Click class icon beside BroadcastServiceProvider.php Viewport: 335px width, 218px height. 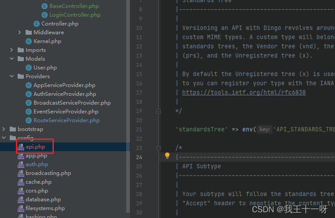pos(29,103)
